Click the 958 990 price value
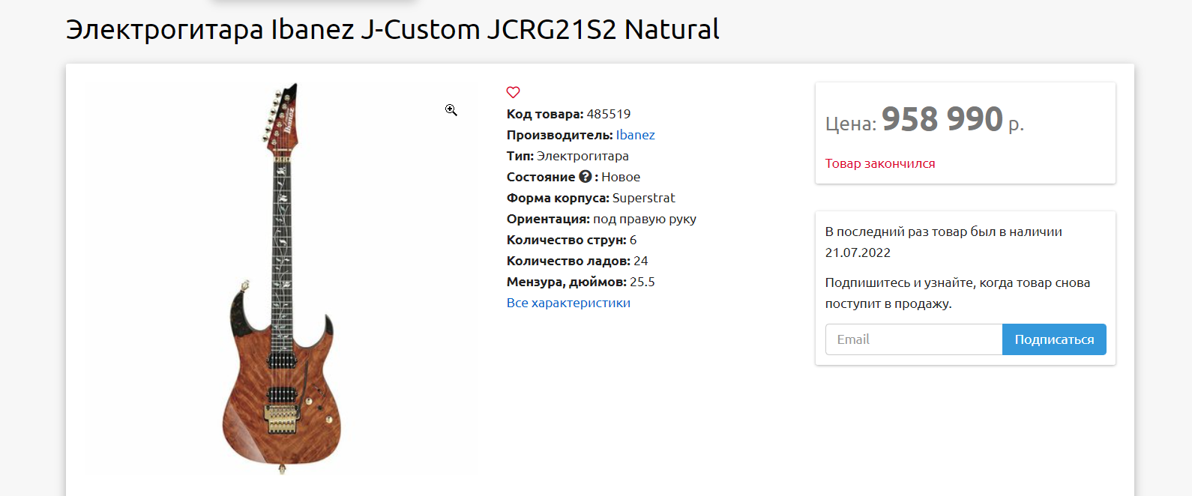 click(x=942, y=120)
